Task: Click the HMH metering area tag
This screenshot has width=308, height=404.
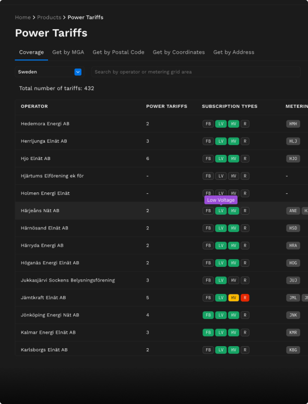Action: coord(293,124)
